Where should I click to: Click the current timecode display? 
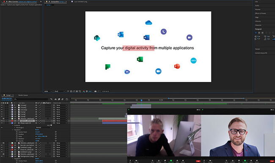click(x=7, y=99)
